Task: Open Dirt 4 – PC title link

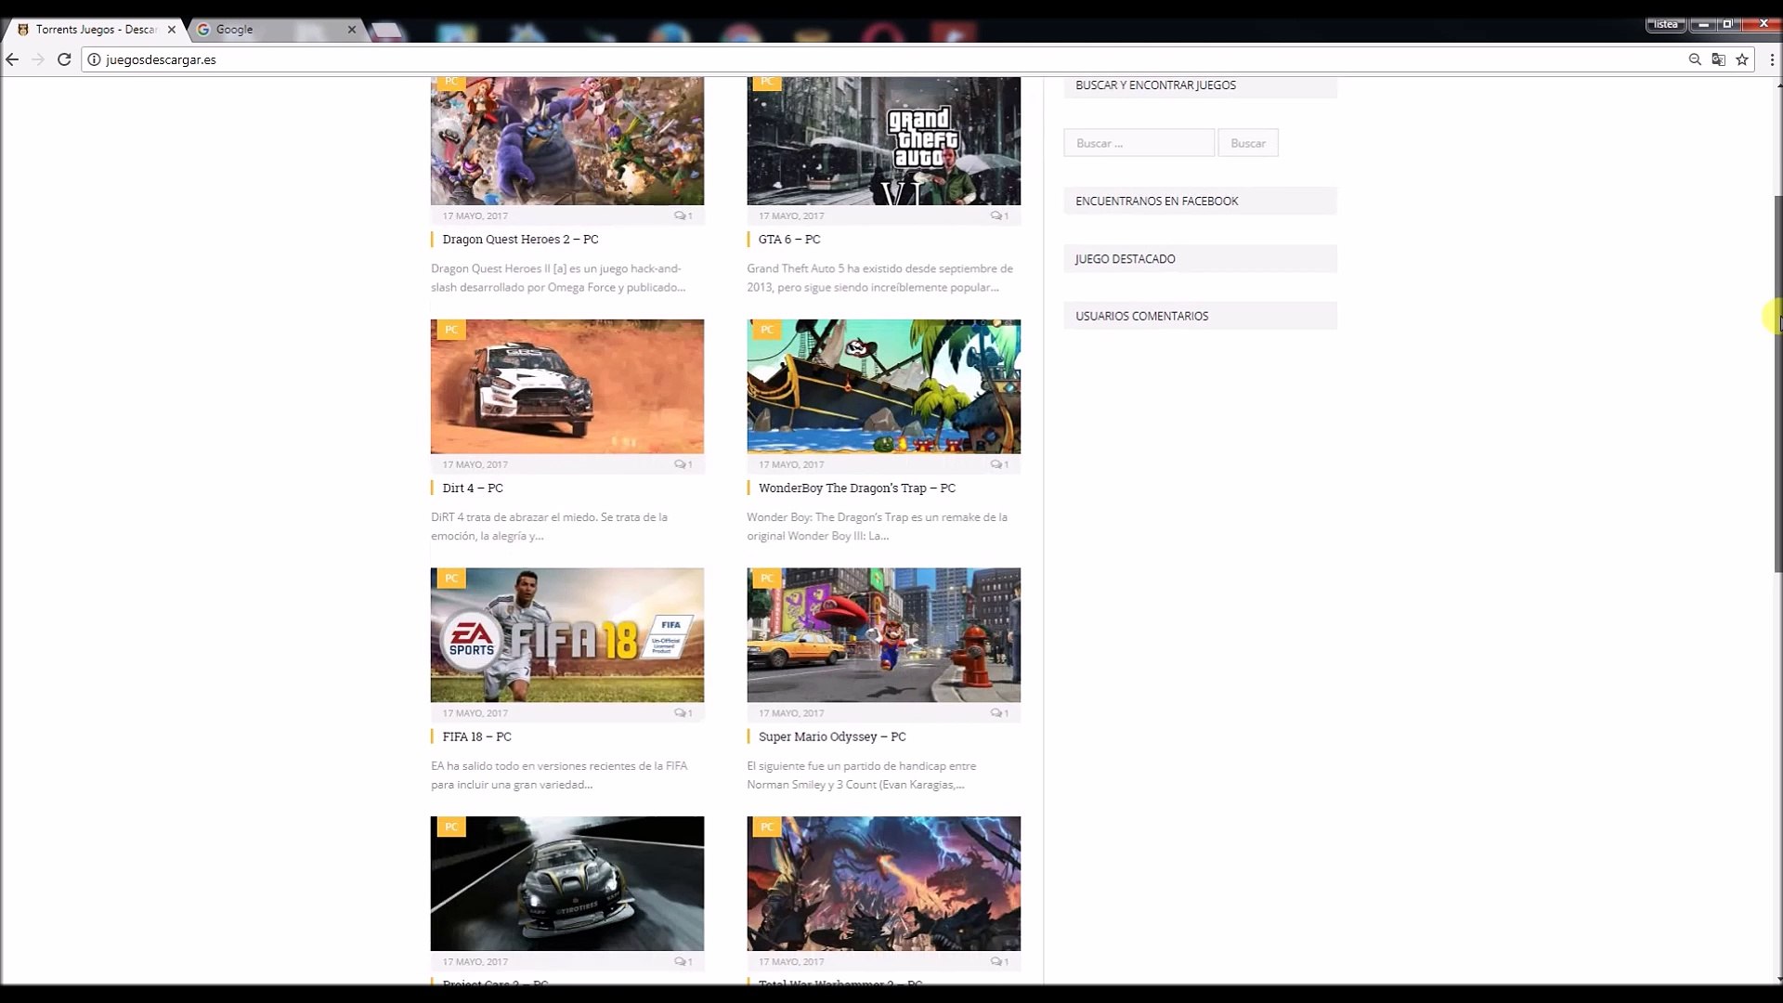Action: (473, 488)
